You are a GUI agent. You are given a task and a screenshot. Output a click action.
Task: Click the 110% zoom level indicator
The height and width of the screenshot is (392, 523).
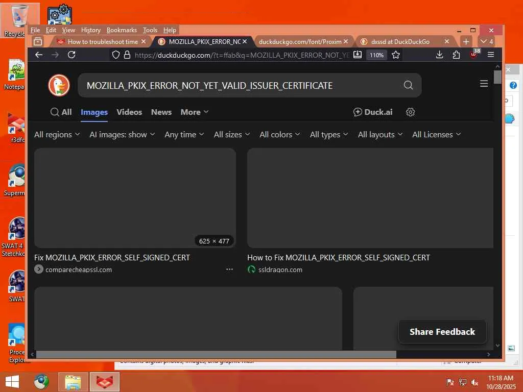pyautogui.click(x=376, y=55)
